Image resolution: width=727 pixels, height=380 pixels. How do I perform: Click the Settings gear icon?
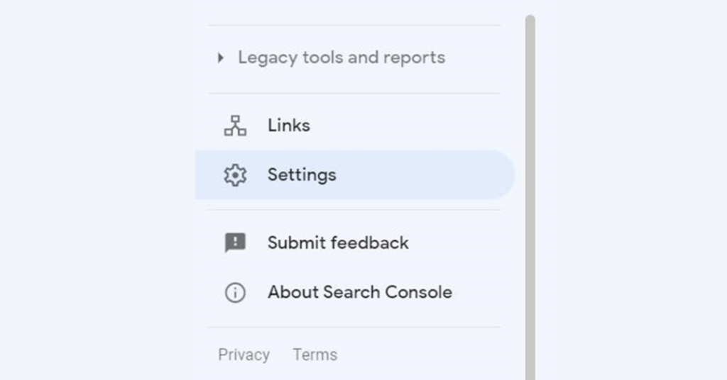coord(235,175)
